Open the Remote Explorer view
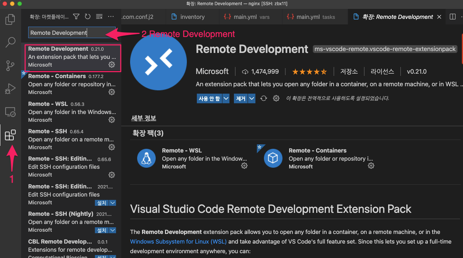Viewport: 463px width, 258px height. 10,112
